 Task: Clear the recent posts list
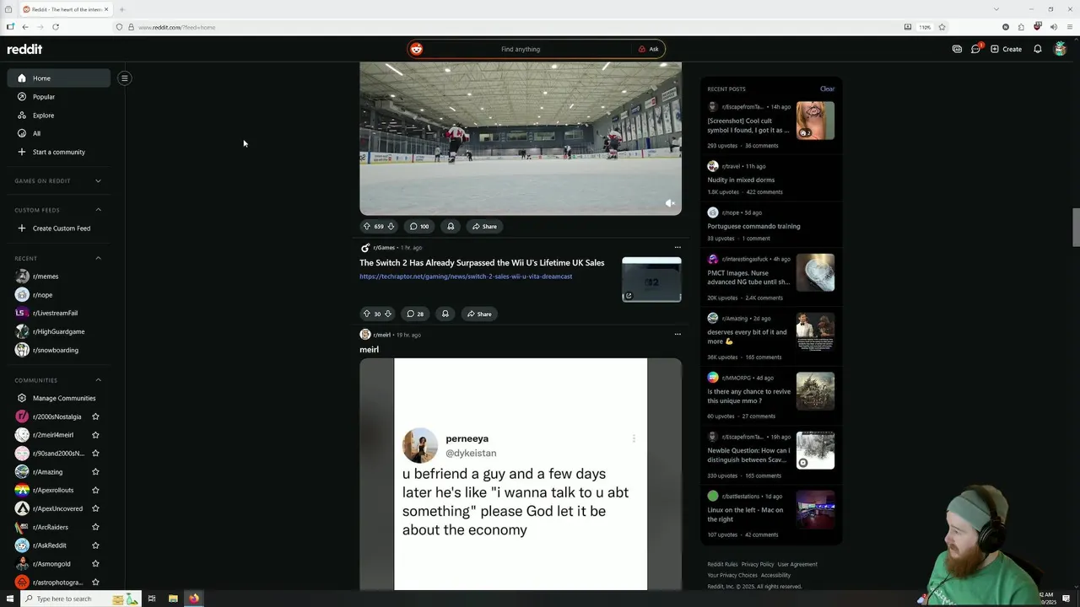pyautogui.click(x=827, y=89)
